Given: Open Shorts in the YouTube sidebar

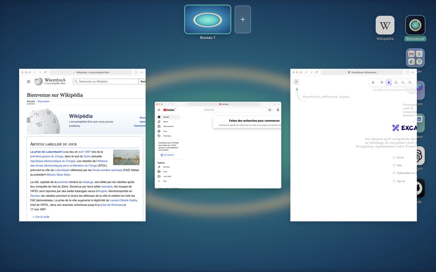Looking at the screenshot, I should [x=169, y=122].
